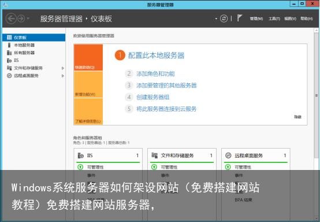Screen dimensions: 320x222
Task: Refresh the Server Manager dashboard
Action: pos(224,18)
